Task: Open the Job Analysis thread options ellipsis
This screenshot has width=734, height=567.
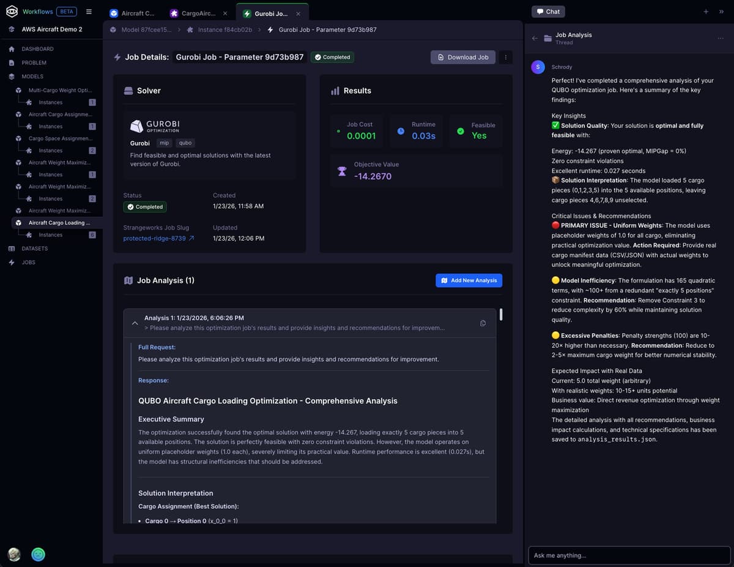Action: tap(721, 38)
